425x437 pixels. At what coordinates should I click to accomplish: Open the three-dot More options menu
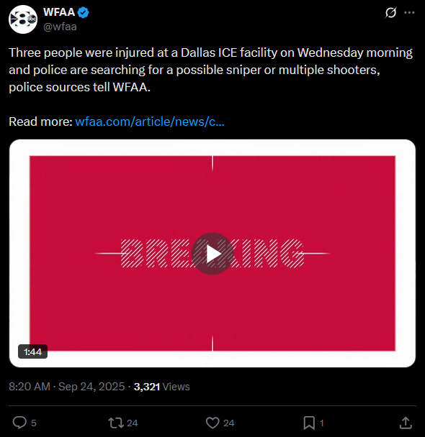click(x=409, y=12)
